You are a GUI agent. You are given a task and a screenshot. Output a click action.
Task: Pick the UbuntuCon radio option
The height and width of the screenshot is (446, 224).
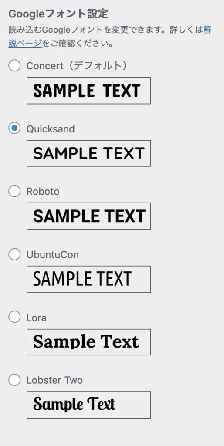pyautogui.click(x=14, y=254)
